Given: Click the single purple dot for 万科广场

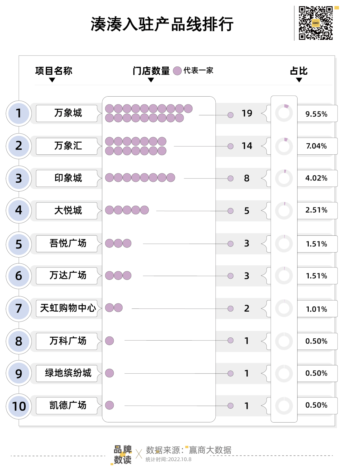Looking at the screenshot, I should click(110, 341).
